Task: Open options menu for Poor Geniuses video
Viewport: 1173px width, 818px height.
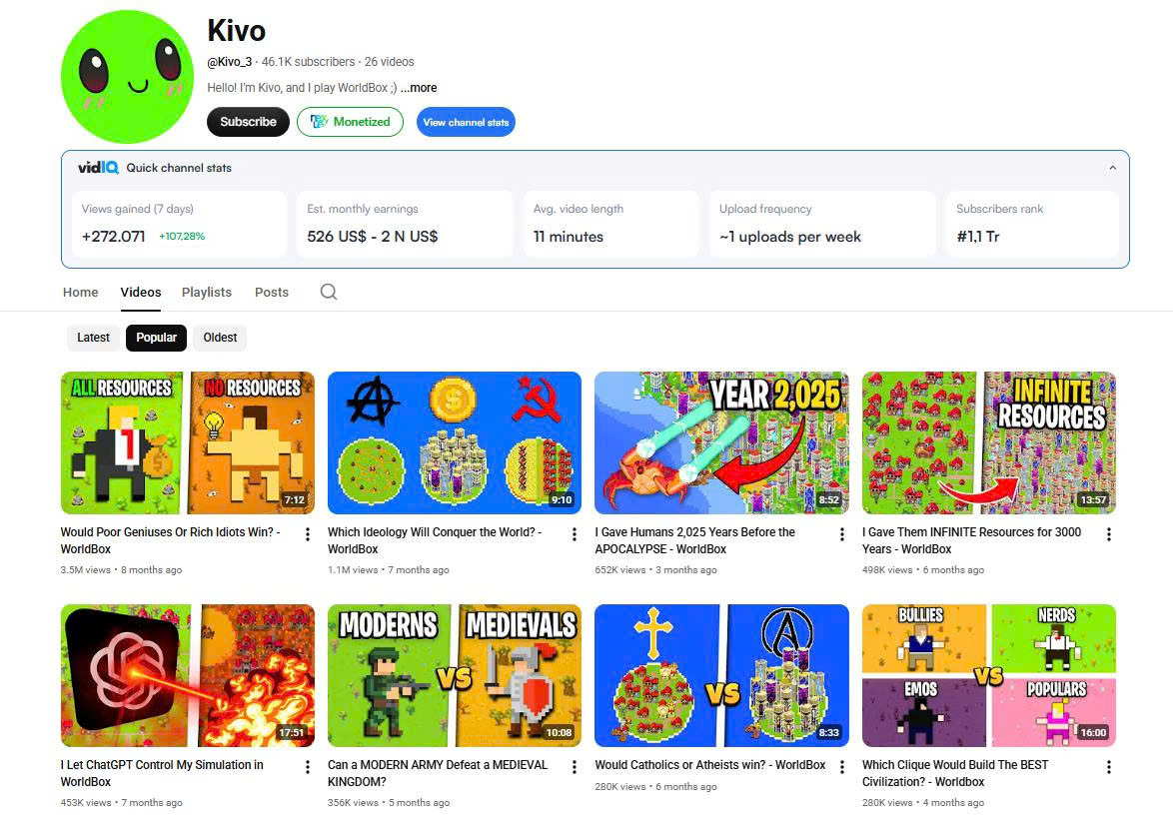Action: [308, 534]
